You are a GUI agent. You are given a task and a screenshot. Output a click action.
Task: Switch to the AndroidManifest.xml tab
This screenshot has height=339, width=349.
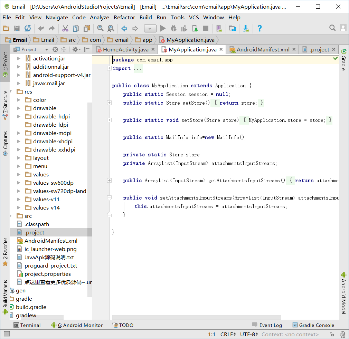[x=263, y=49]
